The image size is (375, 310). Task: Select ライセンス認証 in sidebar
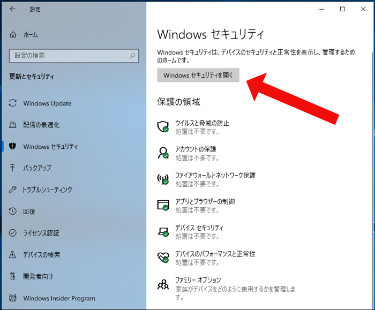click(41, 233)
